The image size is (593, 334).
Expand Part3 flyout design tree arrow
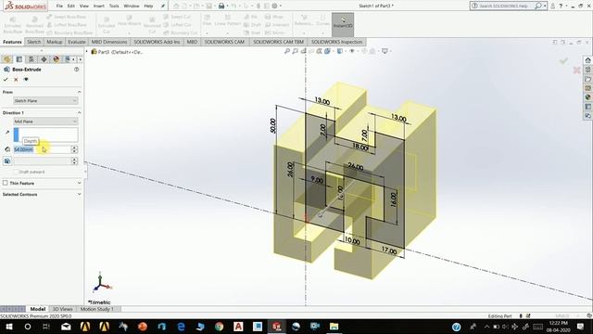(87, 52)
